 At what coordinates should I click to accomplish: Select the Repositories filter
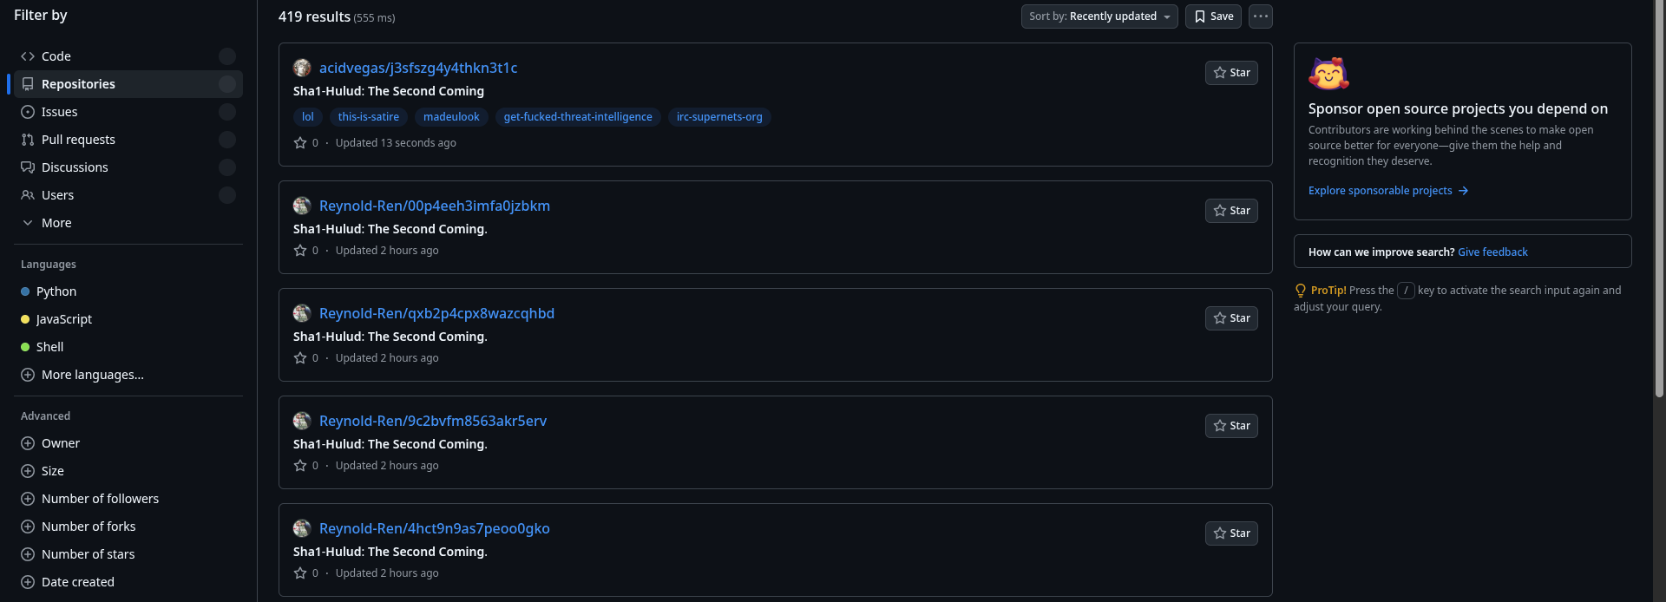point(128,84)
